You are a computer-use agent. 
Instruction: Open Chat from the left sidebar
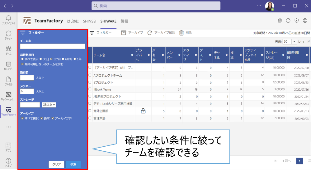tap(8, 35)
